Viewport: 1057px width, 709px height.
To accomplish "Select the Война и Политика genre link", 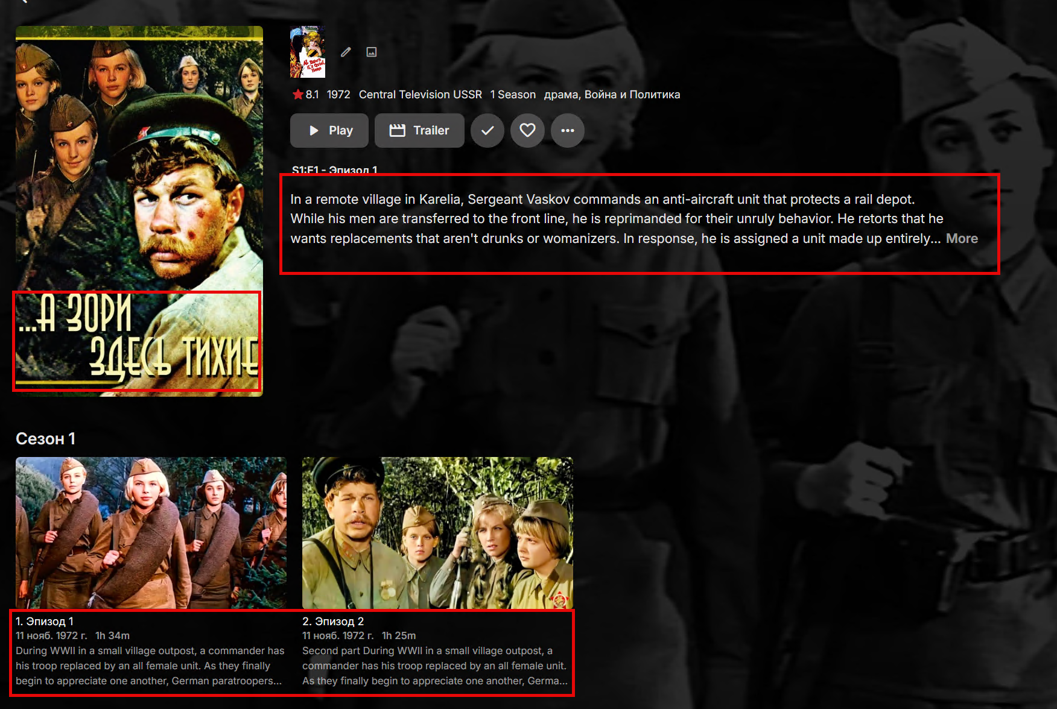I will click(x=632, y=95).
